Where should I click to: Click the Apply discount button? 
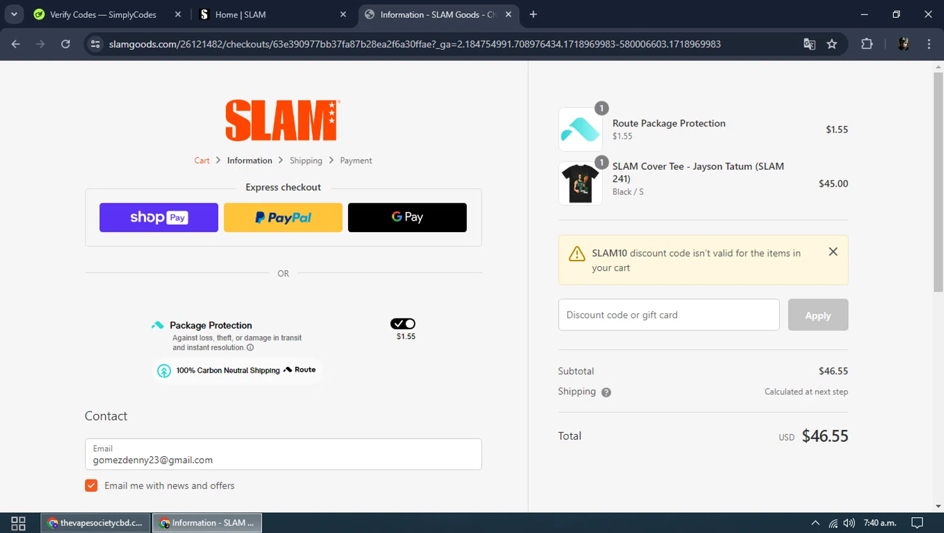[x=818, y=315]
